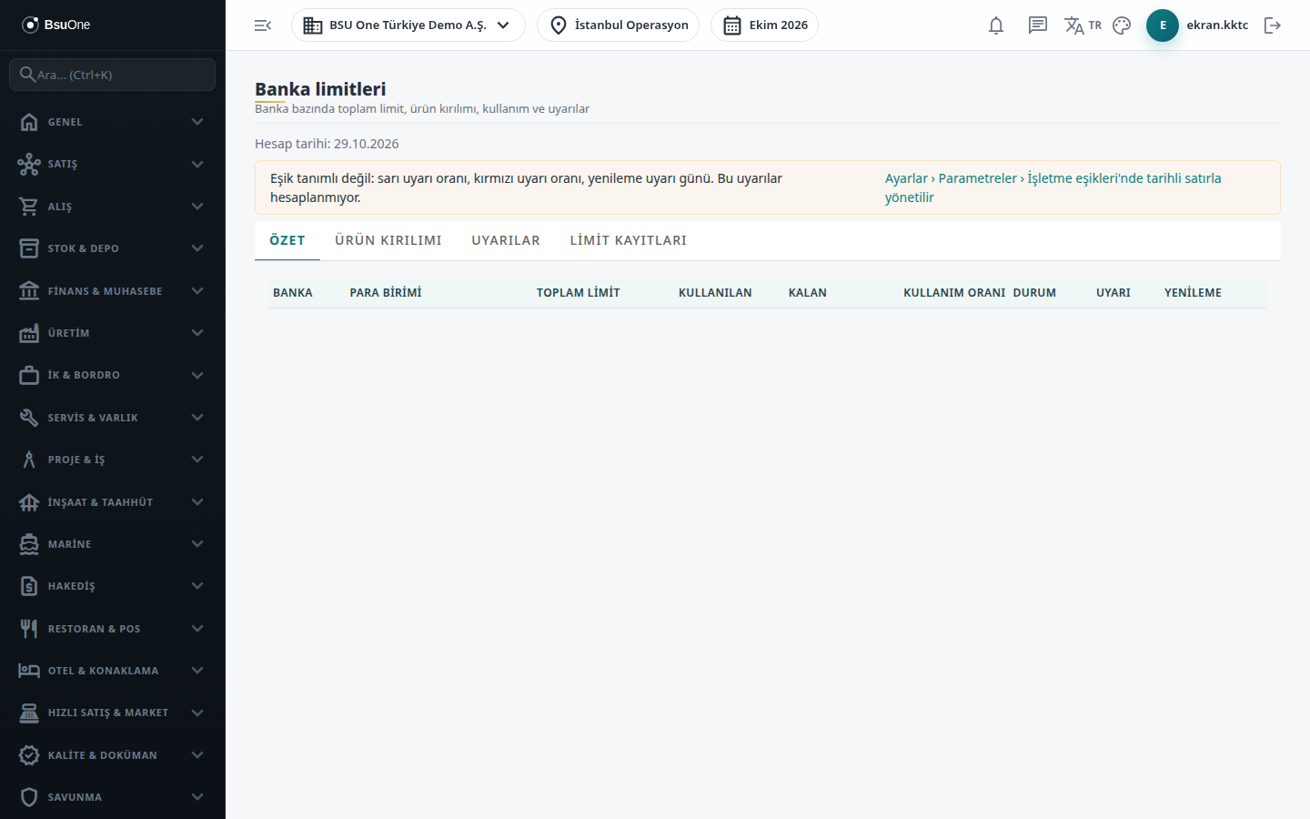This screenshot has width=1310, height=819.
Task: Expand the Otel & Konaklama chevron
Action: tap(197, 671)
